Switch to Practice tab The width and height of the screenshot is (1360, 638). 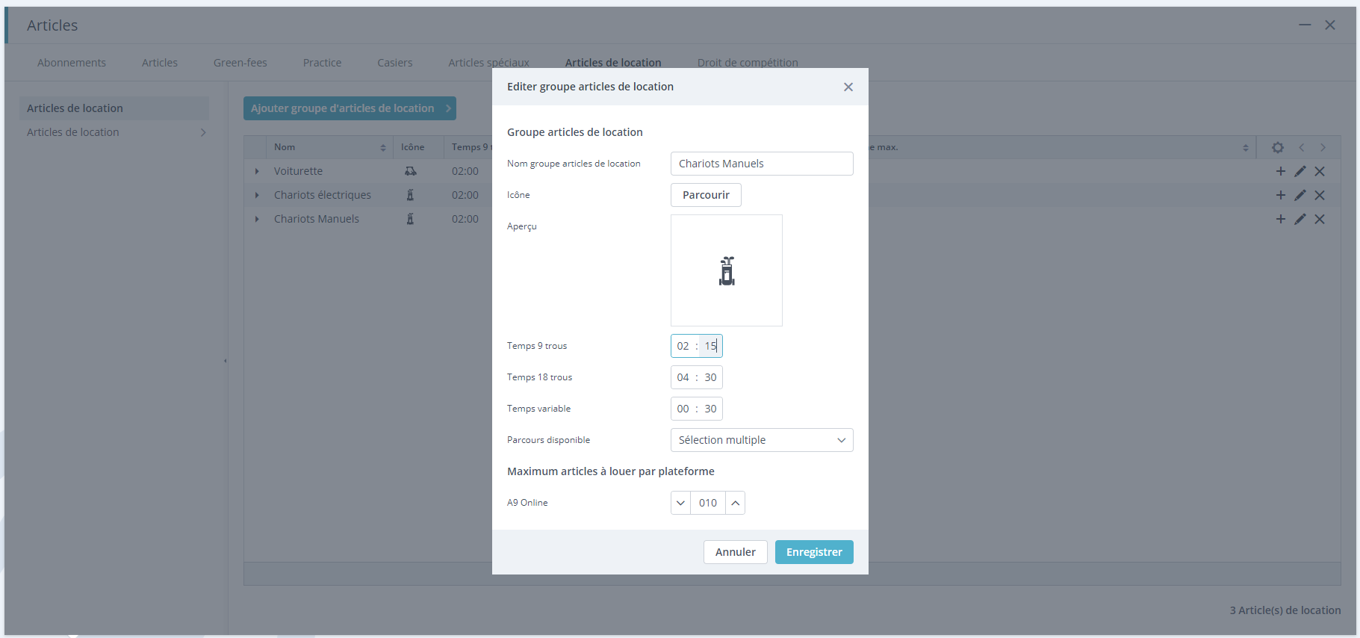(x=322, y=63)
